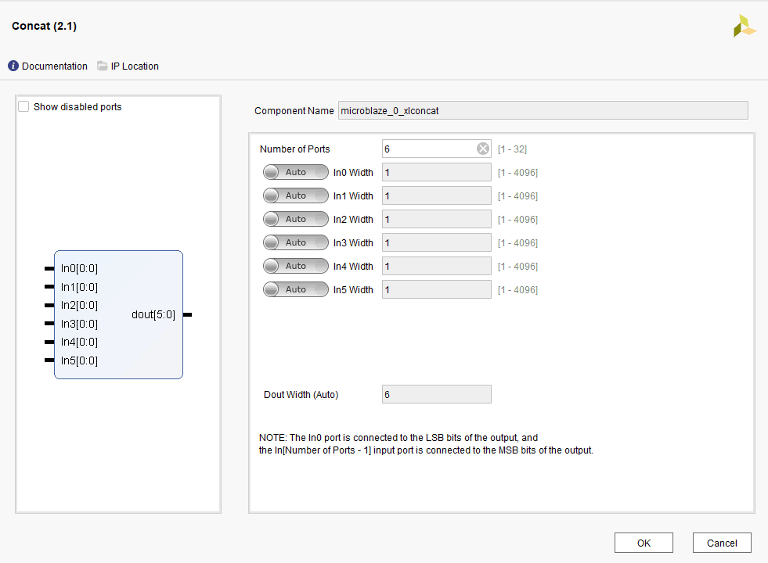Click the dout[5:0] output port pin

pyautogui.click(x=187, y=315)
